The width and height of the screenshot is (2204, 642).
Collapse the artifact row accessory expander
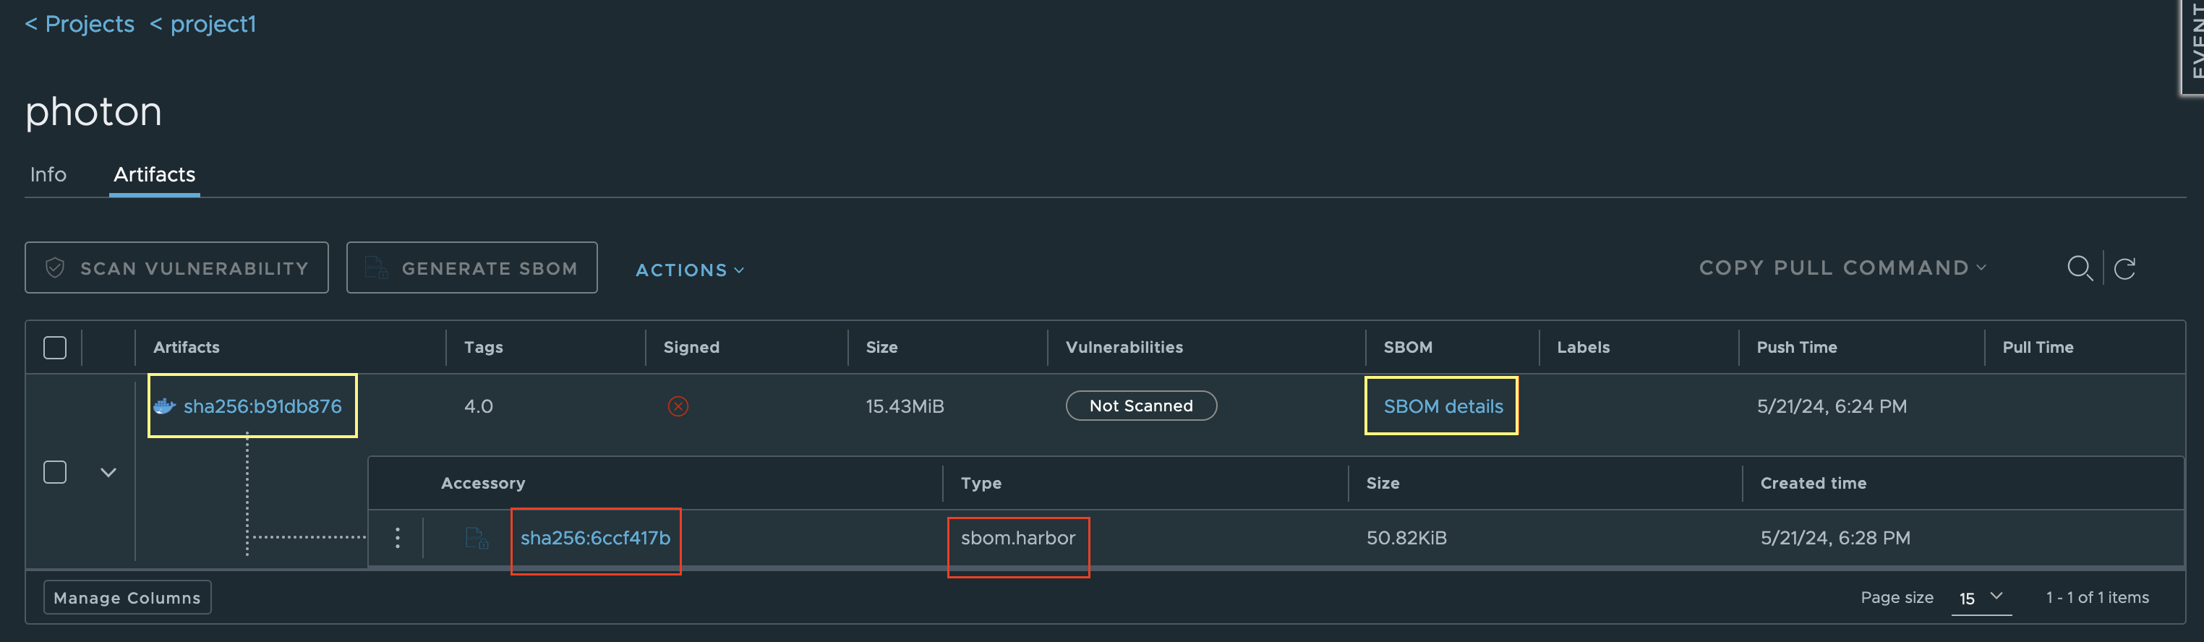(108, 473)
